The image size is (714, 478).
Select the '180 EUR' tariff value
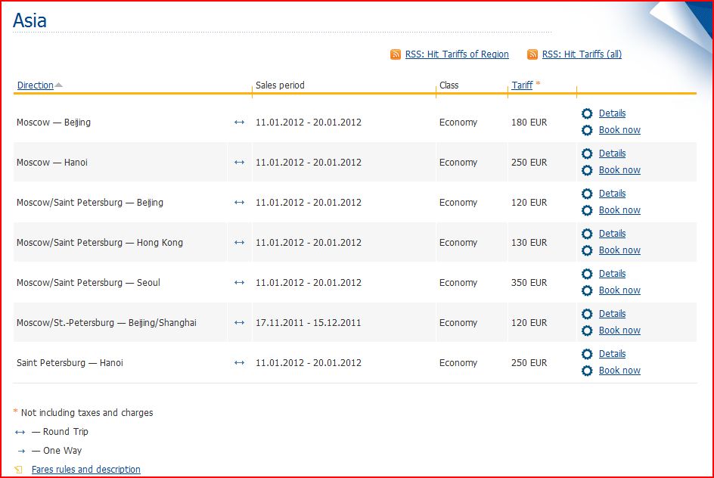click(x=529, y=123)
